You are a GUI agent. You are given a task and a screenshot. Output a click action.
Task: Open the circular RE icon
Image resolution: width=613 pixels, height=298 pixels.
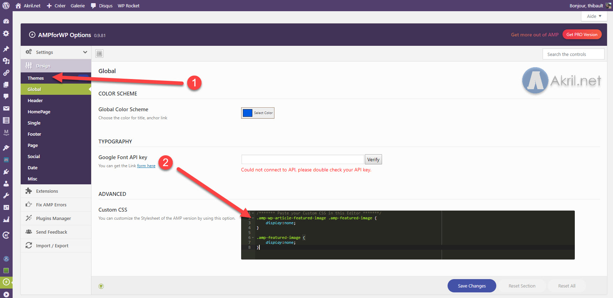coord(6,235)
